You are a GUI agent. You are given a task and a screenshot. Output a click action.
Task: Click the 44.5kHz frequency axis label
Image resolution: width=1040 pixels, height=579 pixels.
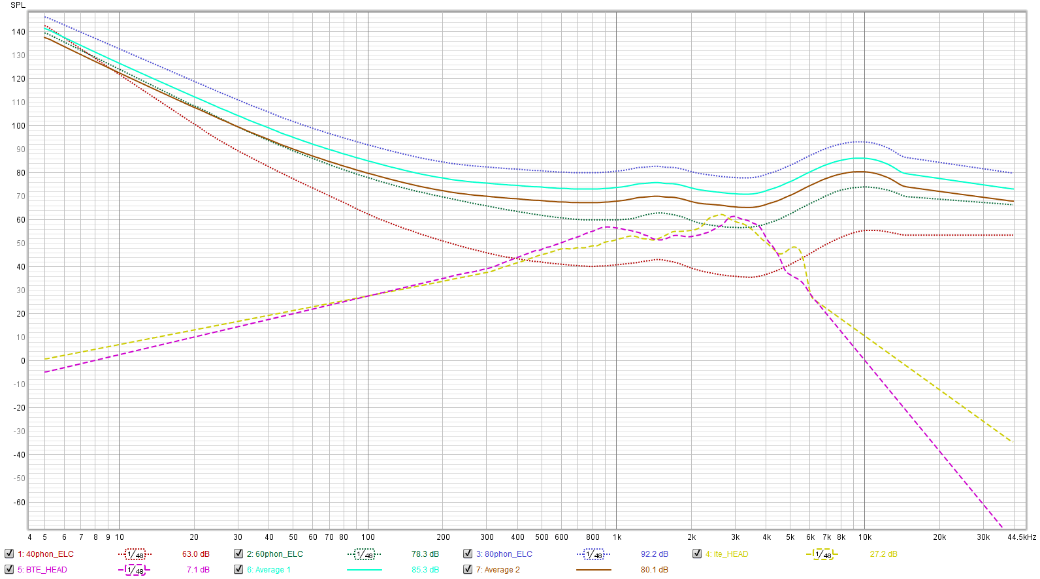pos(1022,537)
